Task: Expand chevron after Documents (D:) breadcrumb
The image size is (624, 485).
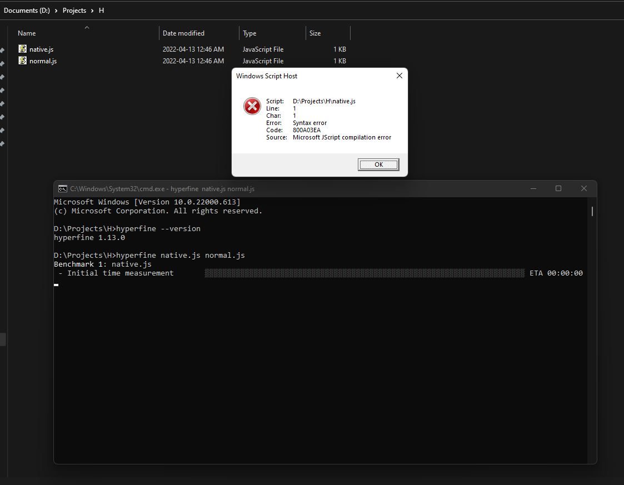Action: click(56, 11)
